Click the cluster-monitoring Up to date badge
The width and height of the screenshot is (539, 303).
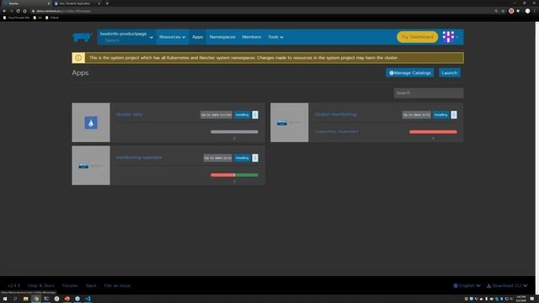click(417, 114)
